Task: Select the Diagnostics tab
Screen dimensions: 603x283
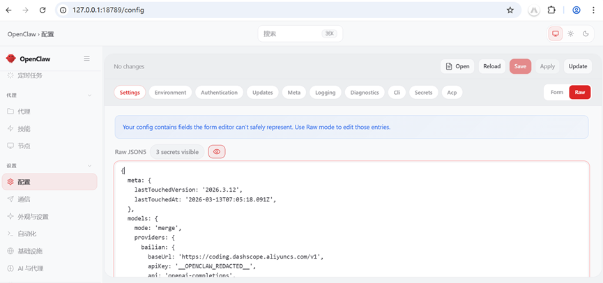Action: (x=365, y=92)
